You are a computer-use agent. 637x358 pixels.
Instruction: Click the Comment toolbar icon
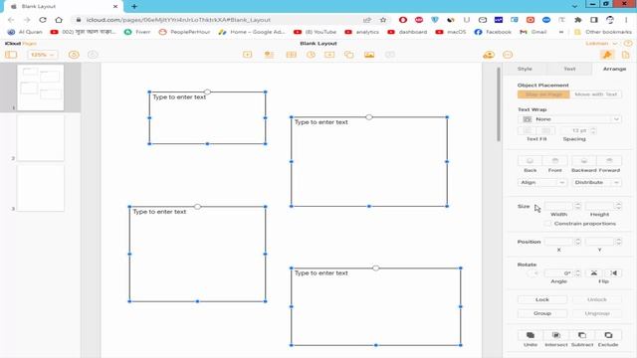(x=390, y=55)
